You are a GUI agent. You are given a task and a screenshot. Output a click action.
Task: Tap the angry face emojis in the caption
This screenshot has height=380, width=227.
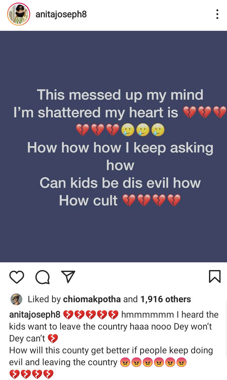tap(154, 363)
